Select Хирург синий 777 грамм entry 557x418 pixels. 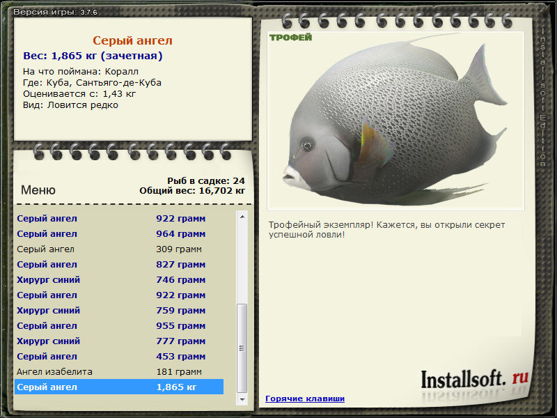tap(119, 341)
